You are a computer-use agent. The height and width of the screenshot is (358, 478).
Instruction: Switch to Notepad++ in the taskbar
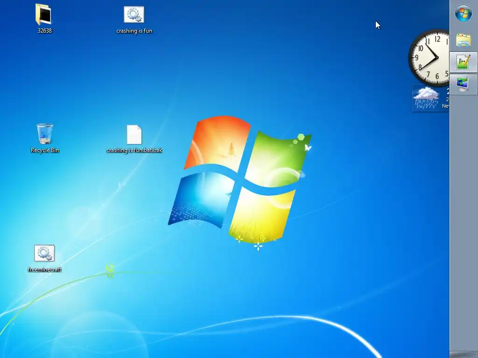click(464, 62)
